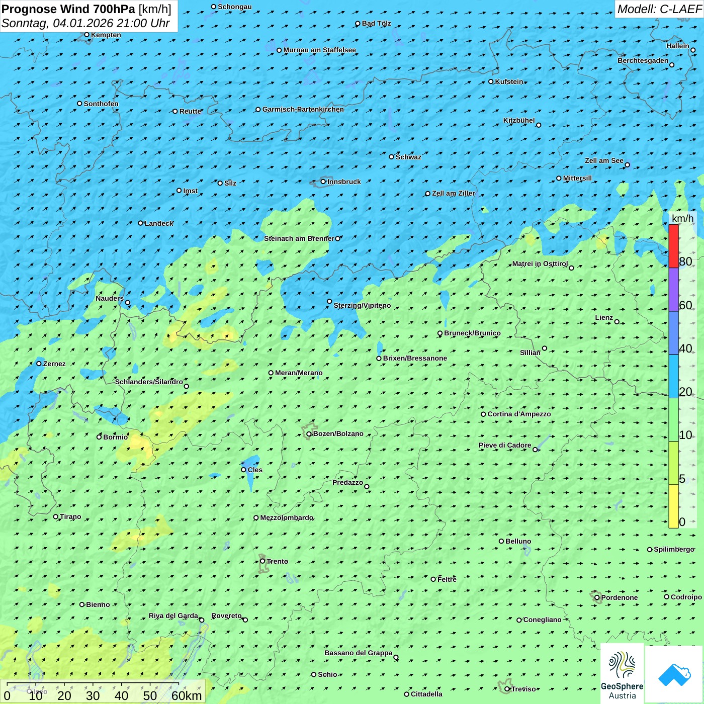Click the 'Rovereto' label
Viewport: 704px width, 704px height.
pos(226,615)
